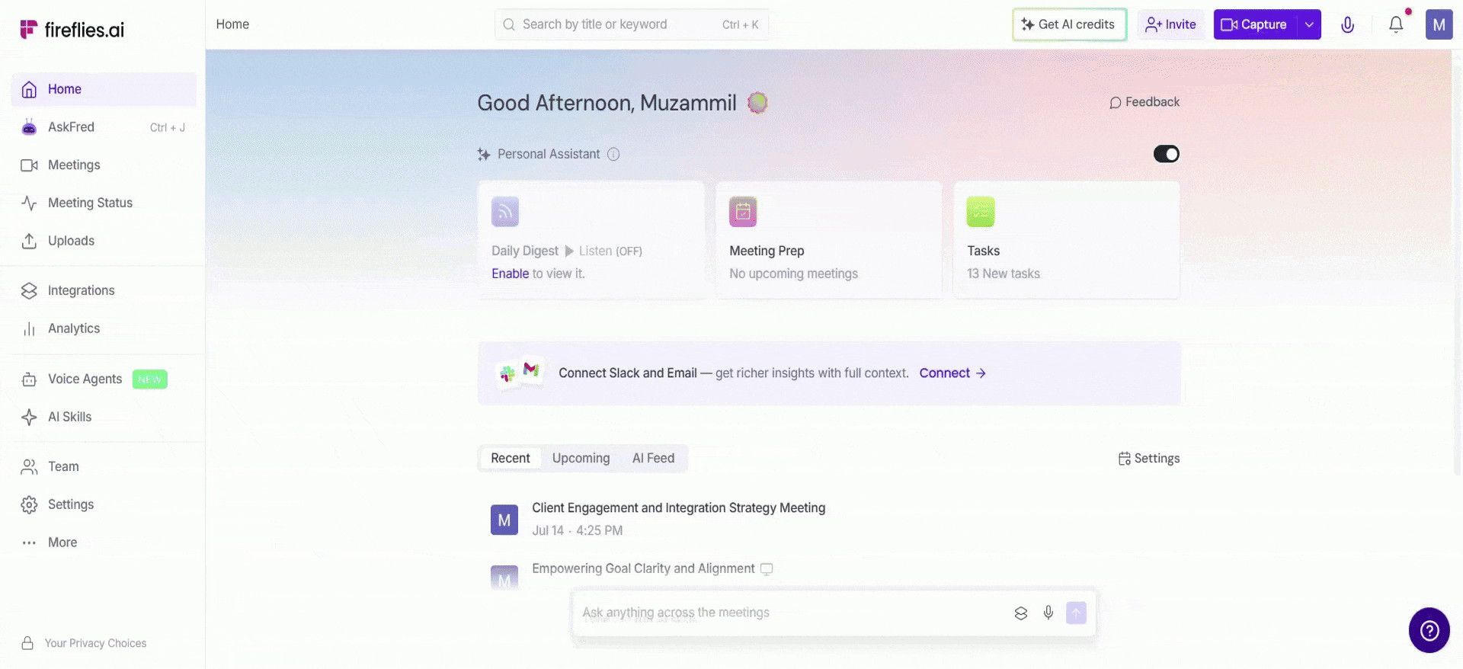
Task: Click Get AI credits button
Action: pos(1069,24)
